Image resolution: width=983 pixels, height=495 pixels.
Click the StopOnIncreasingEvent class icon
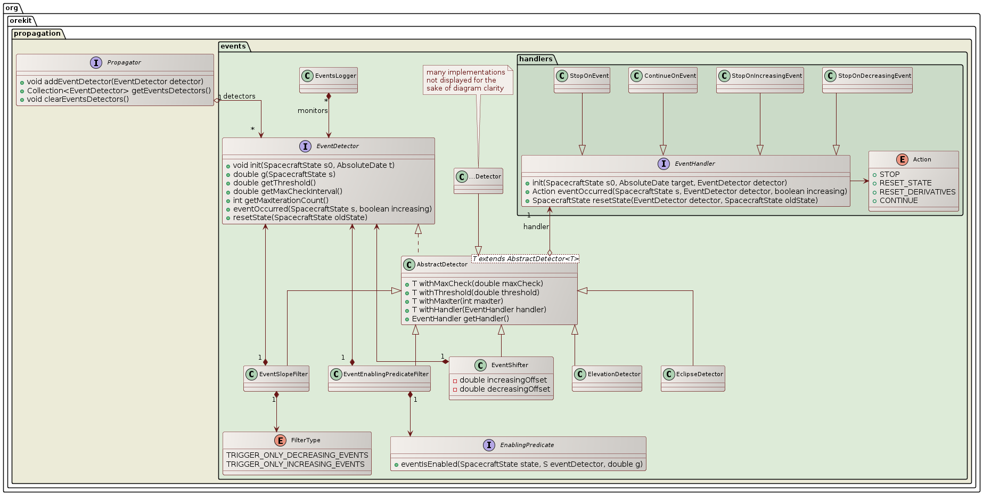[724, 76]
